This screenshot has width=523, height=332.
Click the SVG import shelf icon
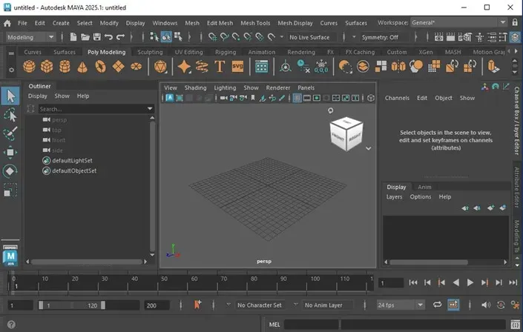pyautogui.click(x=237, y=66)
